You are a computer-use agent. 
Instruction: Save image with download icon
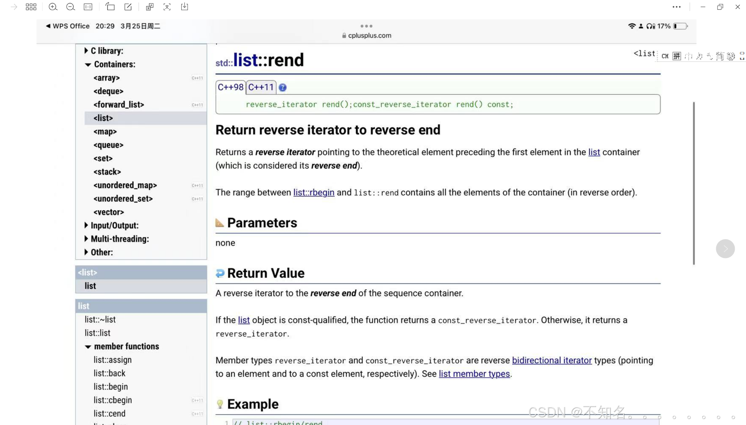tap(184, 7)
